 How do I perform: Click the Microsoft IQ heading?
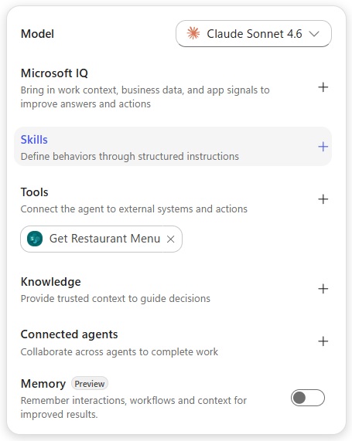(54, 73)
